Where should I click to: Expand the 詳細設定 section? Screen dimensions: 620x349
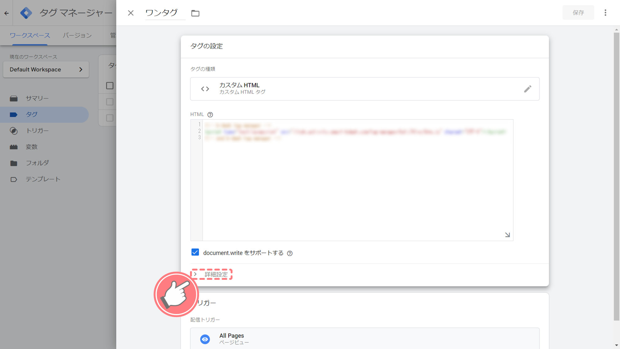point(211,274)
